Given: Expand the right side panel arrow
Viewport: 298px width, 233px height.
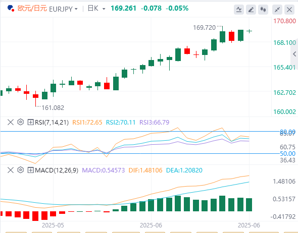Looking at the screenshot, I should (294, 54).
